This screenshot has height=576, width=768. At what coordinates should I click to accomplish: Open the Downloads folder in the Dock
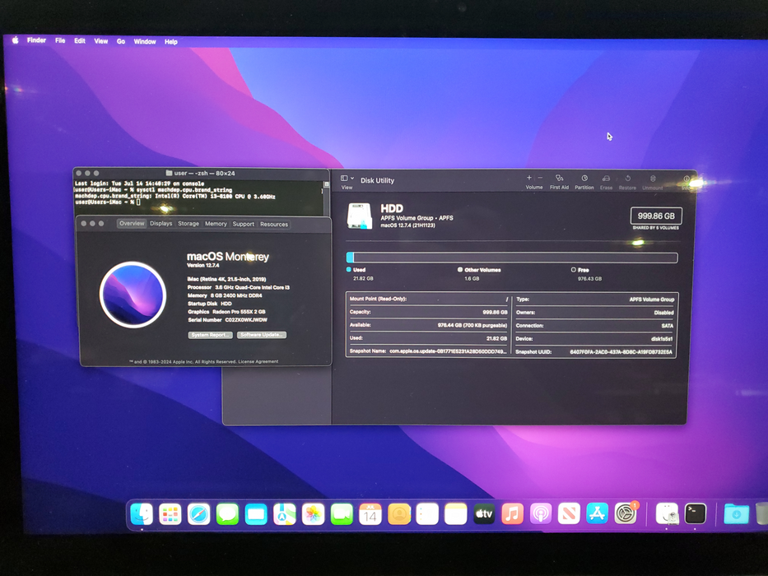[x=736, y=513]
